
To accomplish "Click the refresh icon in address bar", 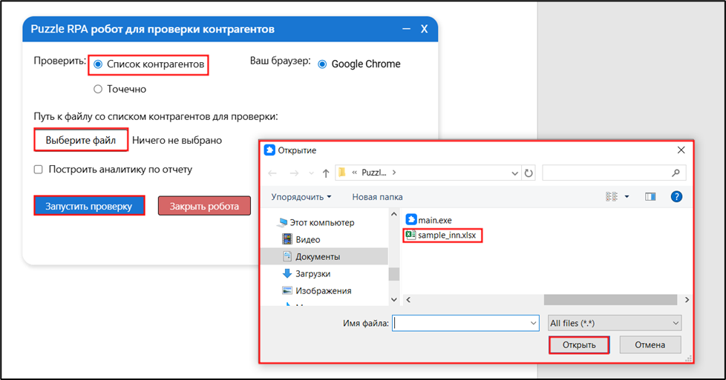I will pyautogui.click(x=529, y=173).
